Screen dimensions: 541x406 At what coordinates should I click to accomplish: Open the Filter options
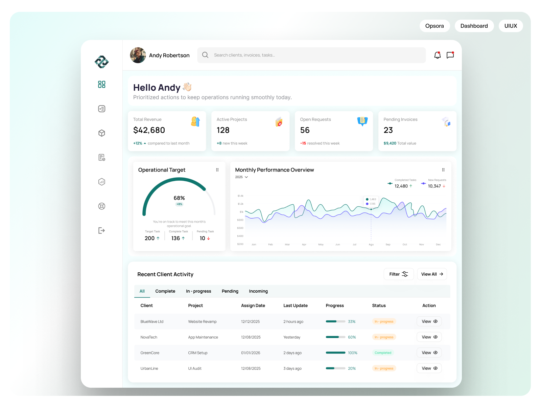pos(399,274)
